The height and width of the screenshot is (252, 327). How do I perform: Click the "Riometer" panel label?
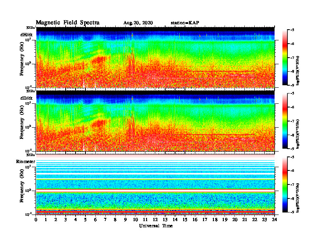[26, 161]
